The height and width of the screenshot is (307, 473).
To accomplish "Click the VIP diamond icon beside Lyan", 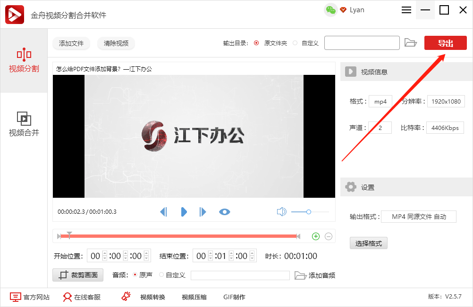I will coord(343,10).
